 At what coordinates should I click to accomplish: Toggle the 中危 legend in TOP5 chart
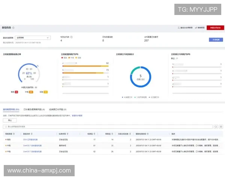[70, 58]
